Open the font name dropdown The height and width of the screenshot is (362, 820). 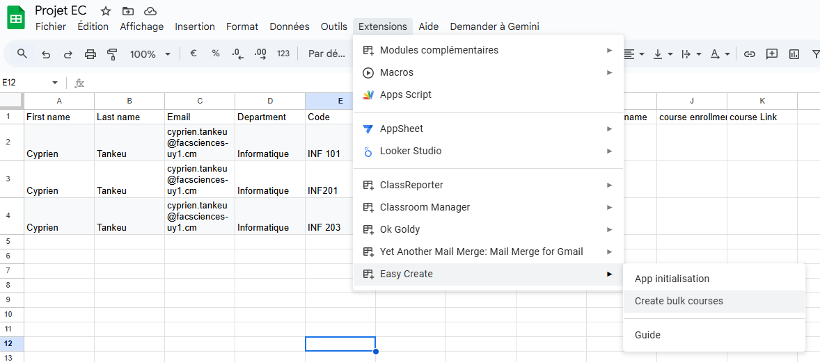[x=327, y=54]
